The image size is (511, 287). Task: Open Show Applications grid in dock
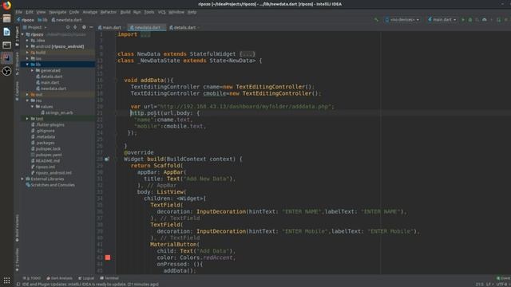(6, 281)
